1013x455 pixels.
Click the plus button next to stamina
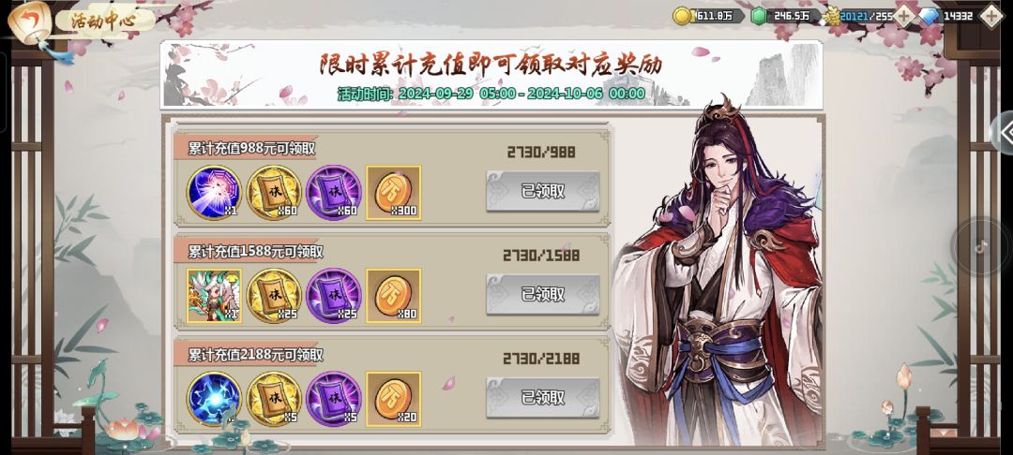tap(903, 16)
